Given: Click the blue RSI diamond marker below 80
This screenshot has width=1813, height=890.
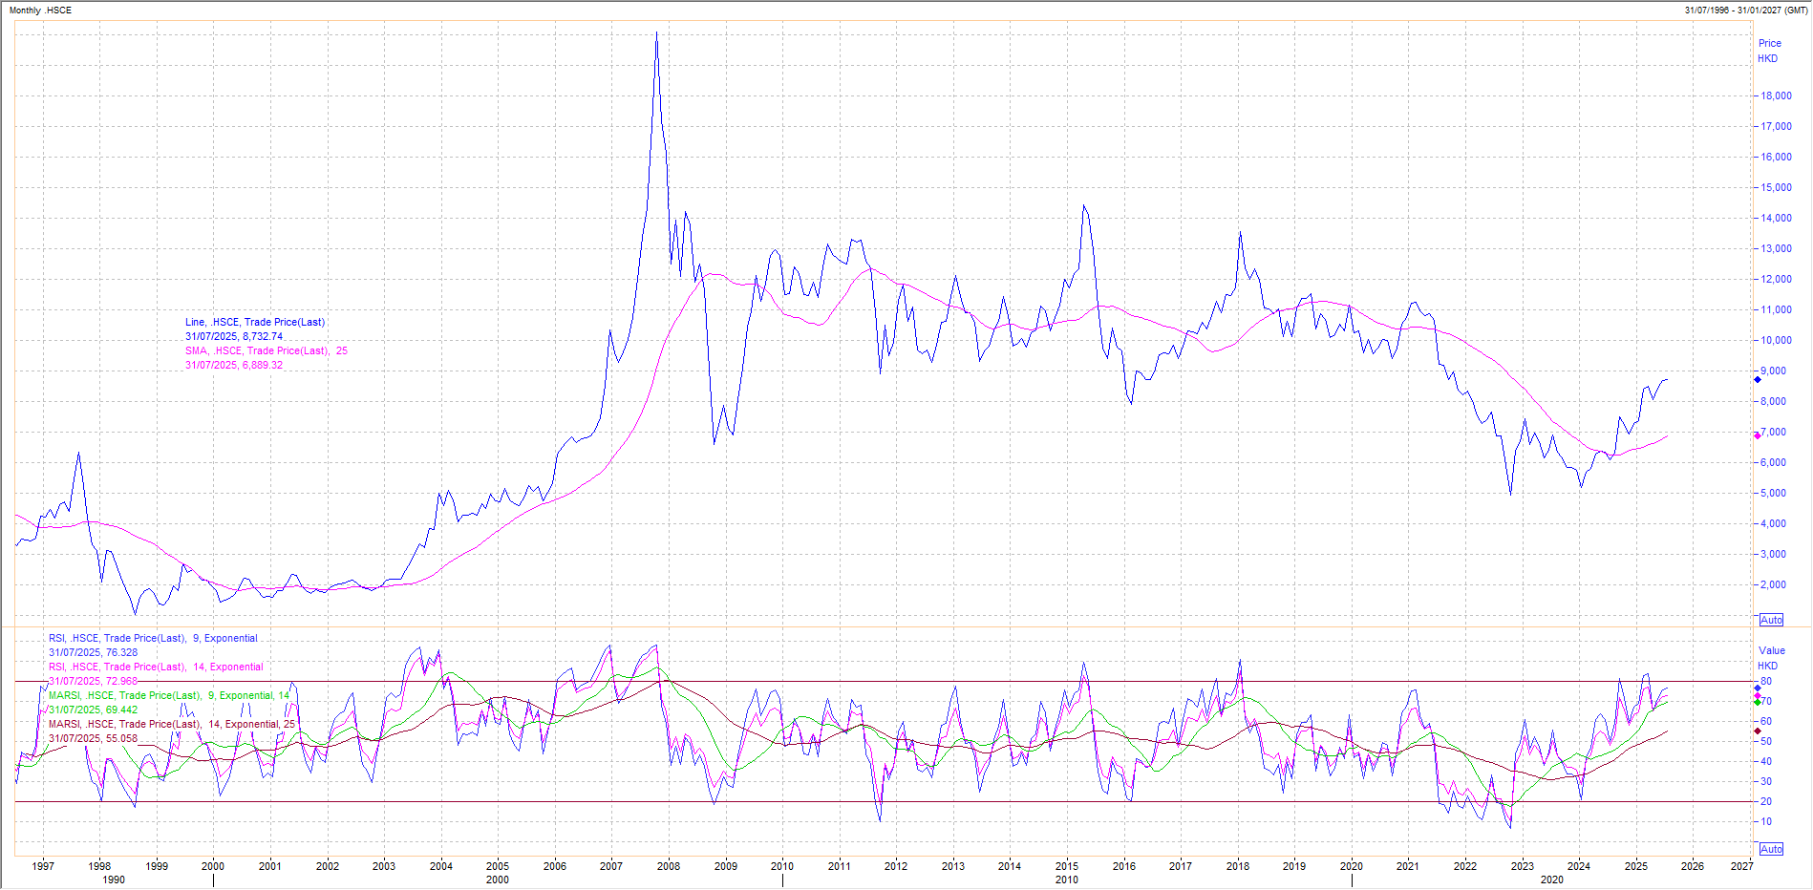Looking at the screenshot, I should click(1758, 688).
